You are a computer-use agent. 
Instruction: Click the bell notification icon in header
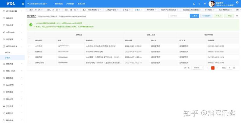point(205,4)
